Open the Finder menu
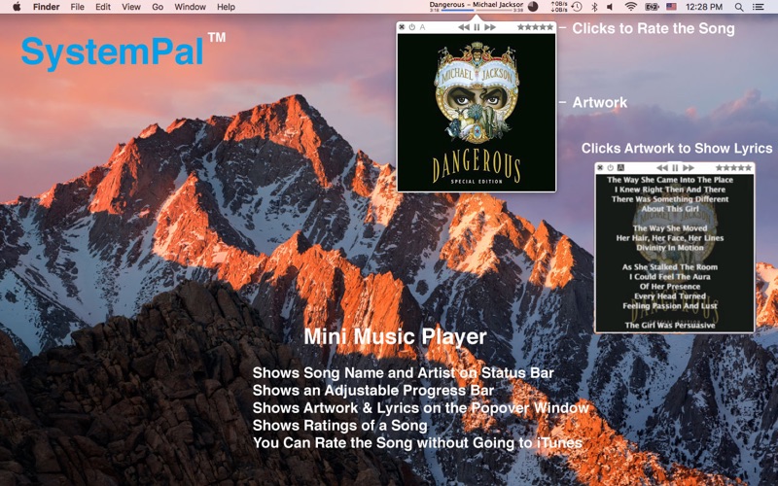The image size is (778, 486). click(46, 7)
